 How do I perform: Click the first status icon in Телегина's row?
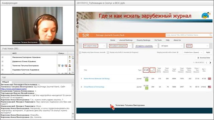click(x=59, y=66)
